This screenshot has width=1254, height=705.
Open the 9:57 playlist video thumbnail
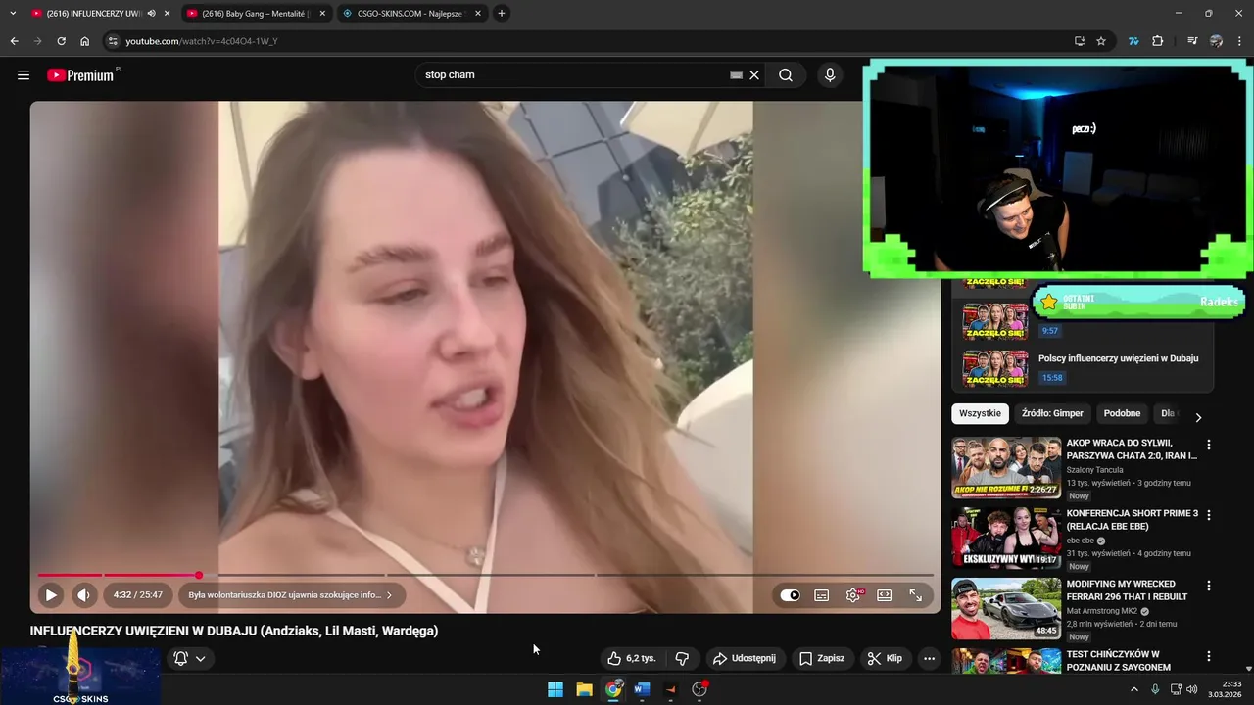point(995,321)
